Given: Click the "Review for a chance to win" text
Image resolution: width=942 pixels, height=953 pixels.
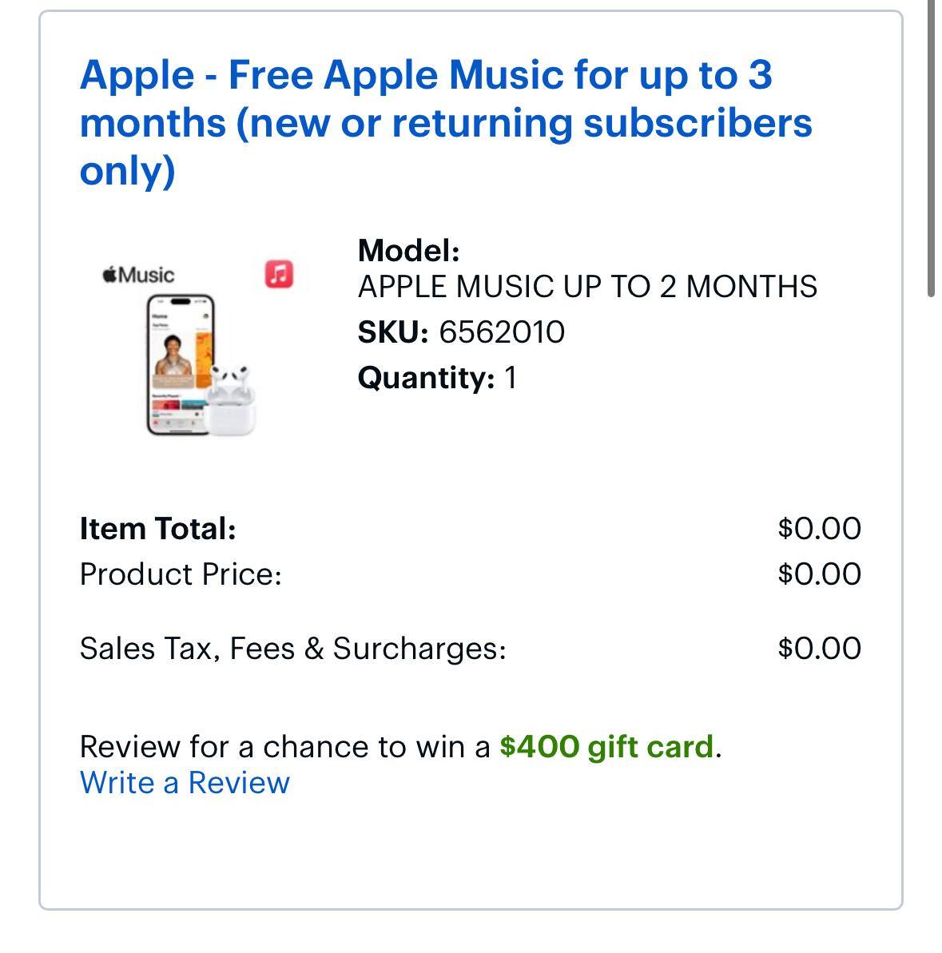Looking at the screenshot, I should click(x=284, y=747).
